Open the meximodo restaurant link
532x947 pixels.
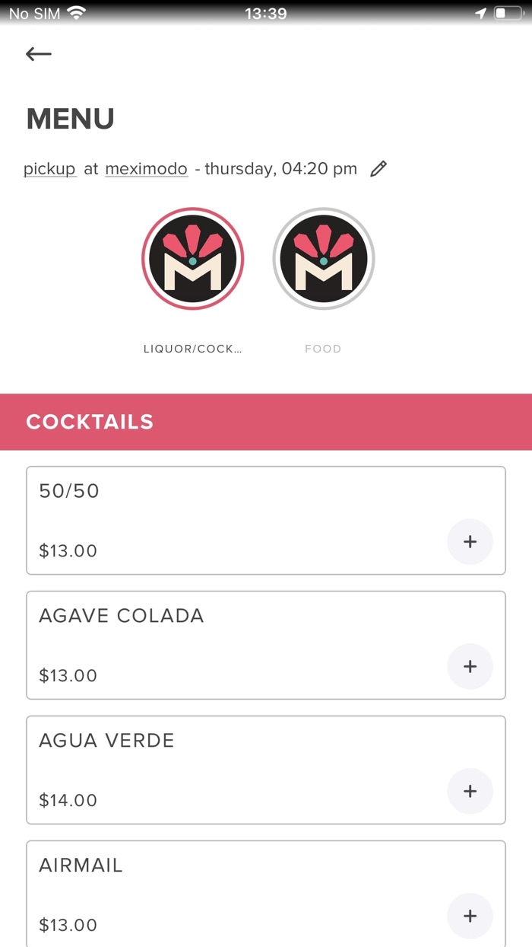click(x=146, y=169)
